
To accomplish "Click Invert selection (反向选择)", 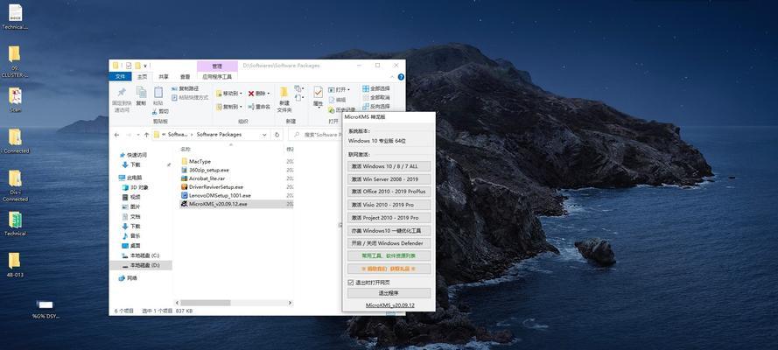I will pyautogui.click(x=376, y=106).
